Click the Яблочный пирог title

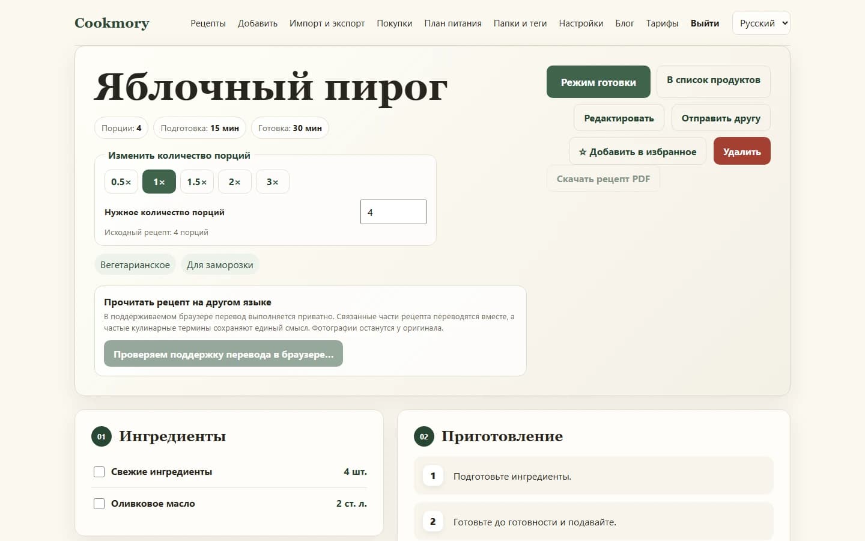tap(271, 87)
